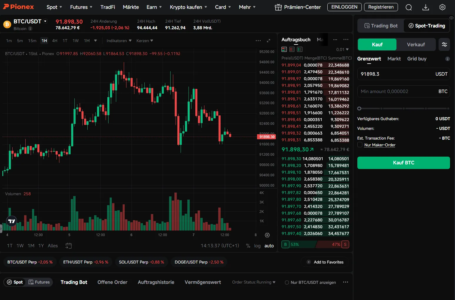Screen dimensions: 455x300
Task: Focus the Min amount BTC field
Action: tap(404, 91)
